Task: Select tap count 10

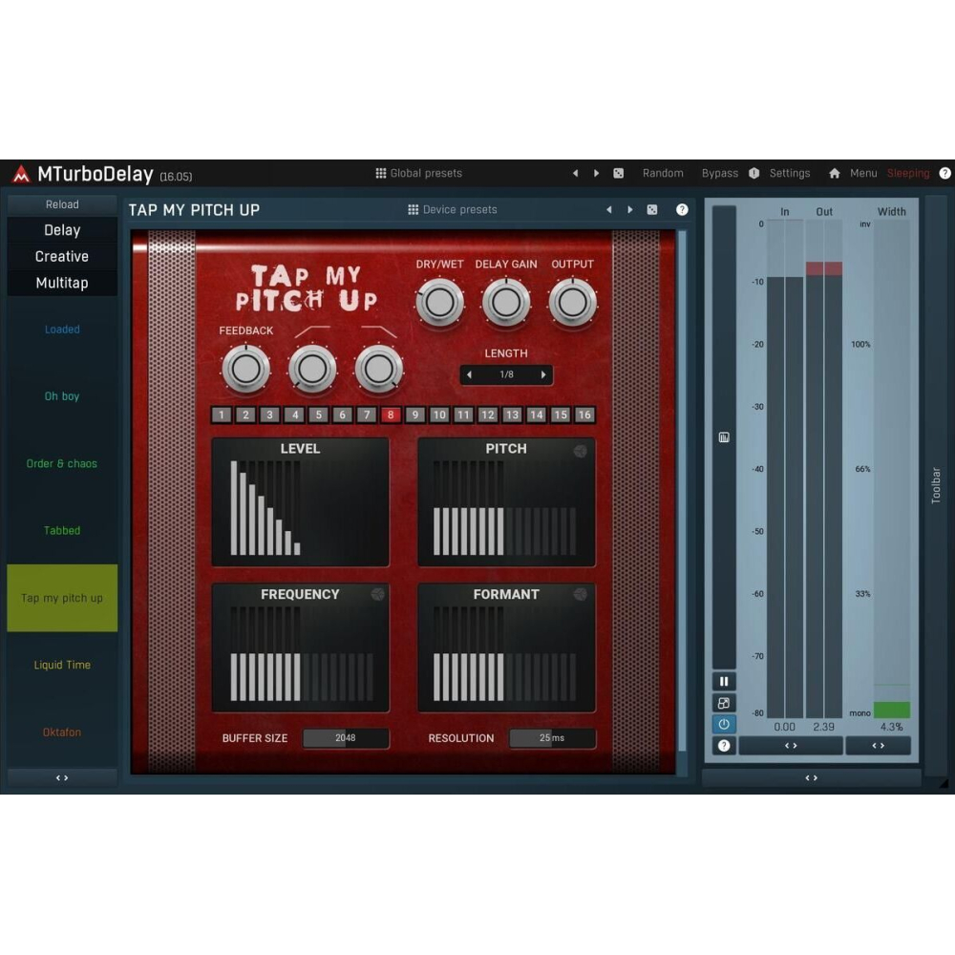Action: coord(439,414)
